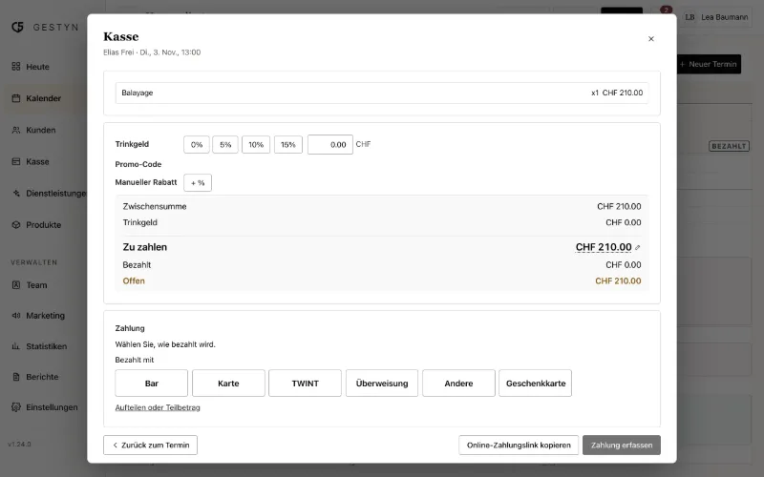Image resolution: width=764 pixels, height=477 pixels.
Task: Choose TWINT as payment method
Action: coord(305,384)
